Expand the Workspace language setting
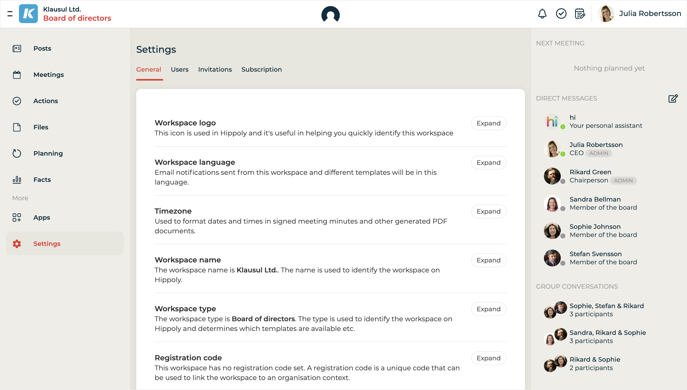This screenshot has width=687, height=390. (x=488, y=163)
